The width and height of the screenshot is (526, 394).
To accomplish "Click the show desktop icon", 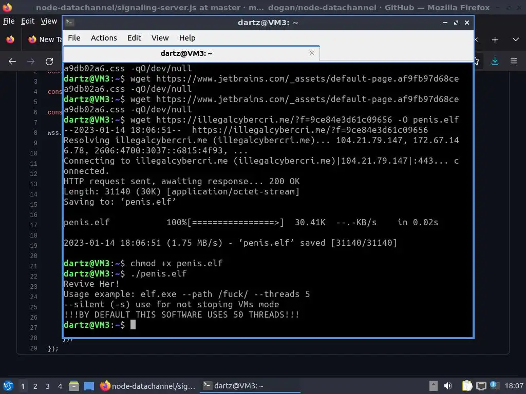I will pos(89,386).
